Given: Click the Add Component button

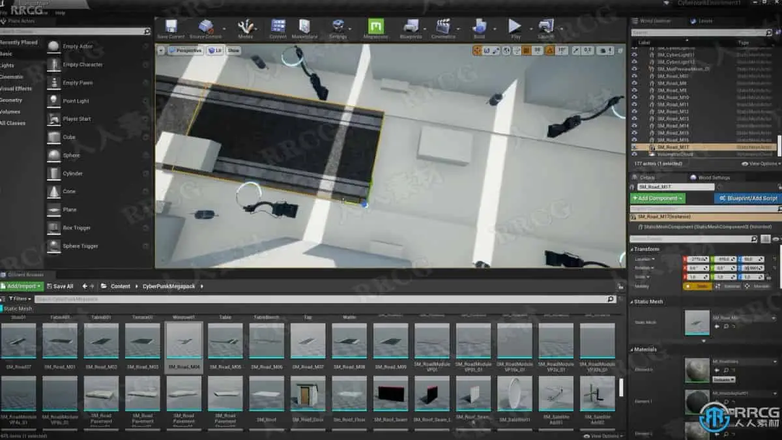Looking at the screenshot, I should pos(658,198).
